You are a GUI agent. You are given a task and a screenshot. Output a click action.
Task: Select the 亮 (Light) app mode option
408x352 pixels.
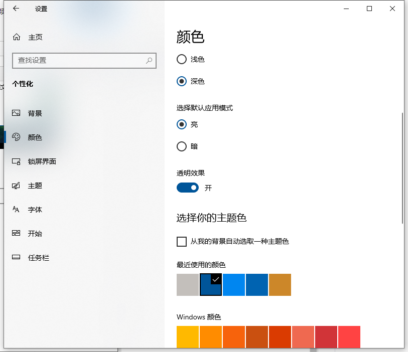181,124
